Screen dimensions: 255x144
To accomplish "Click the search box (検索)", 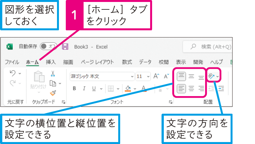I will pos(207,47).
